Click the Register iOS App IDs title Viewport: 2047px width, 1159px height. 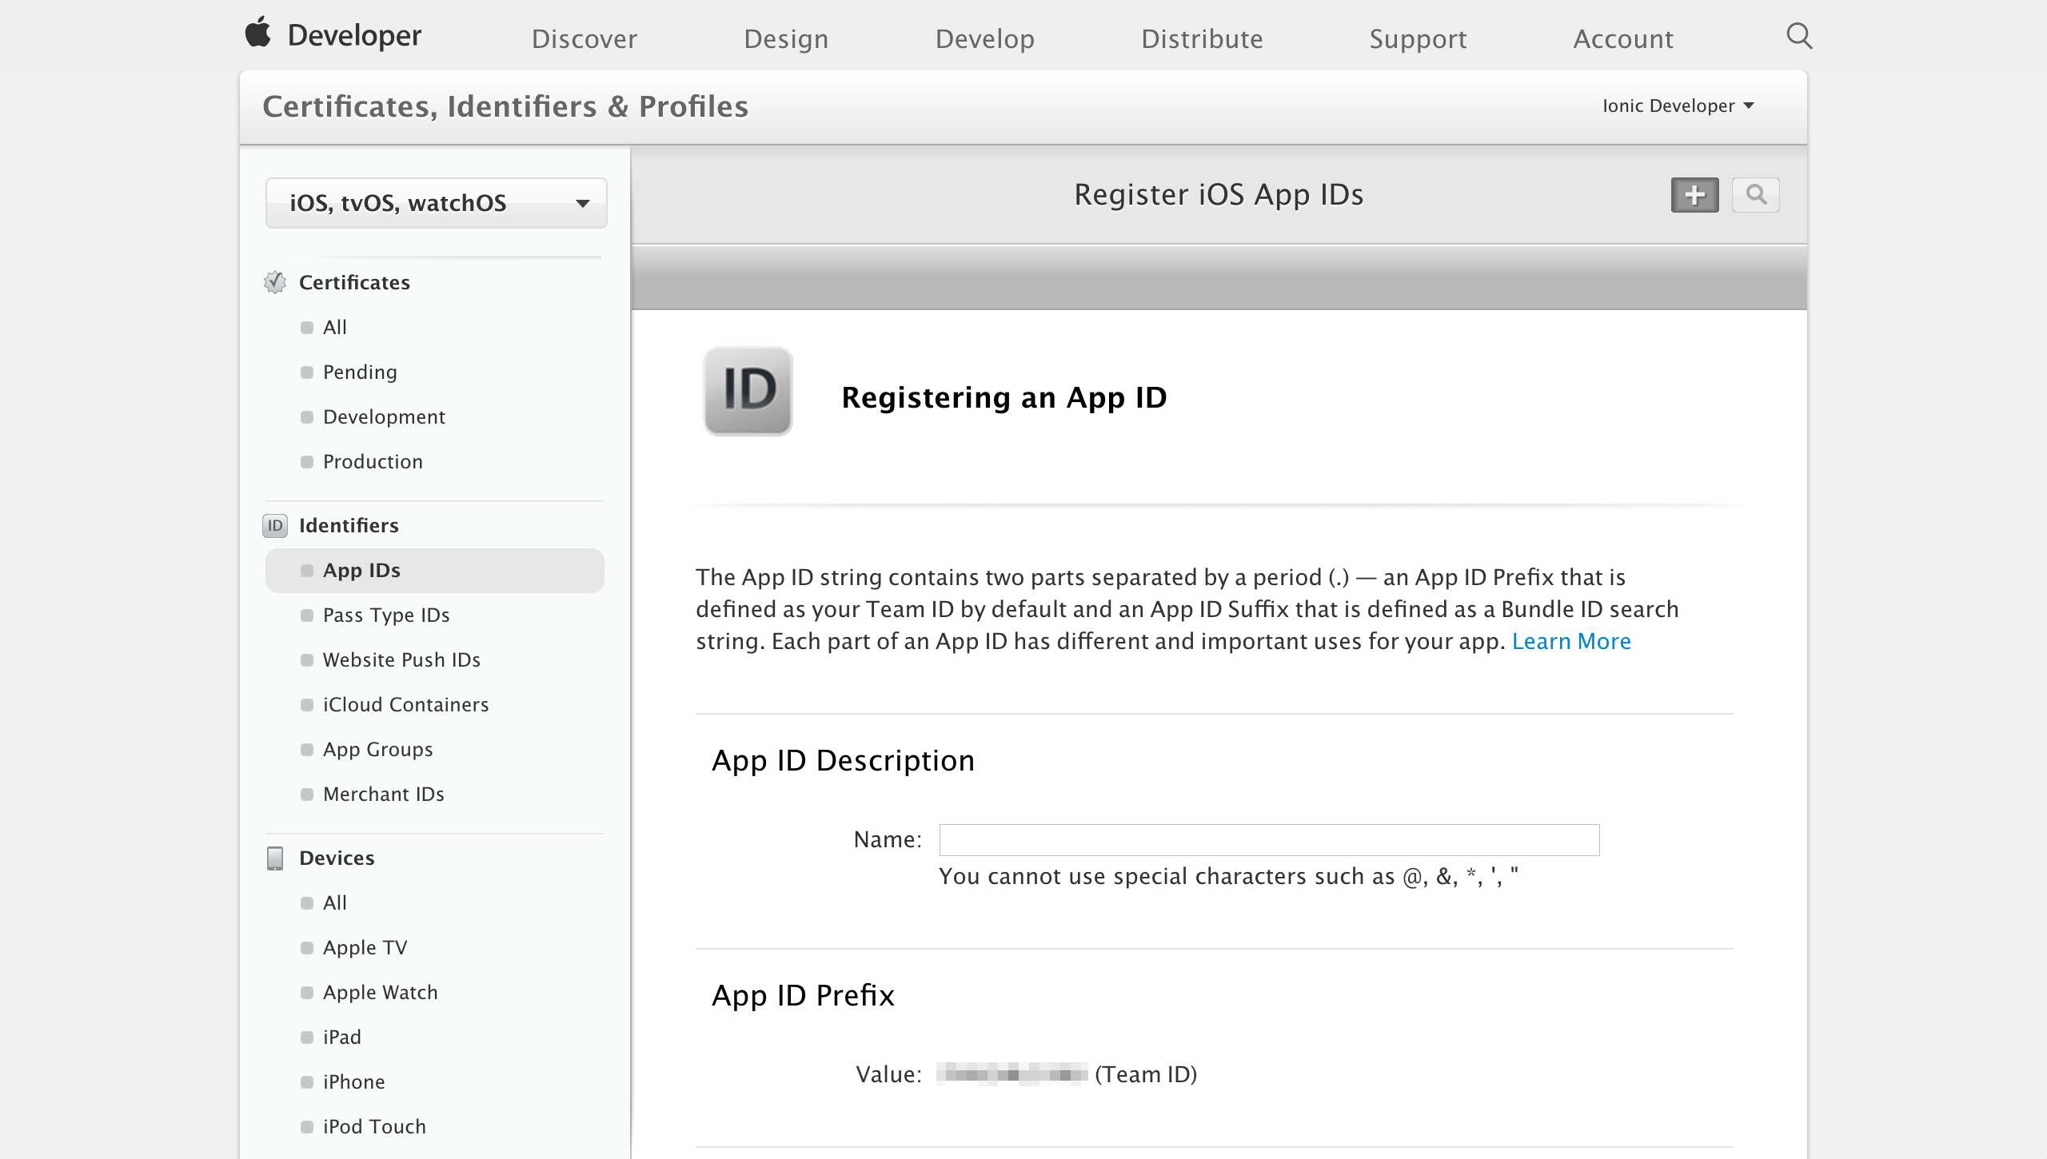click(1219, 194)
